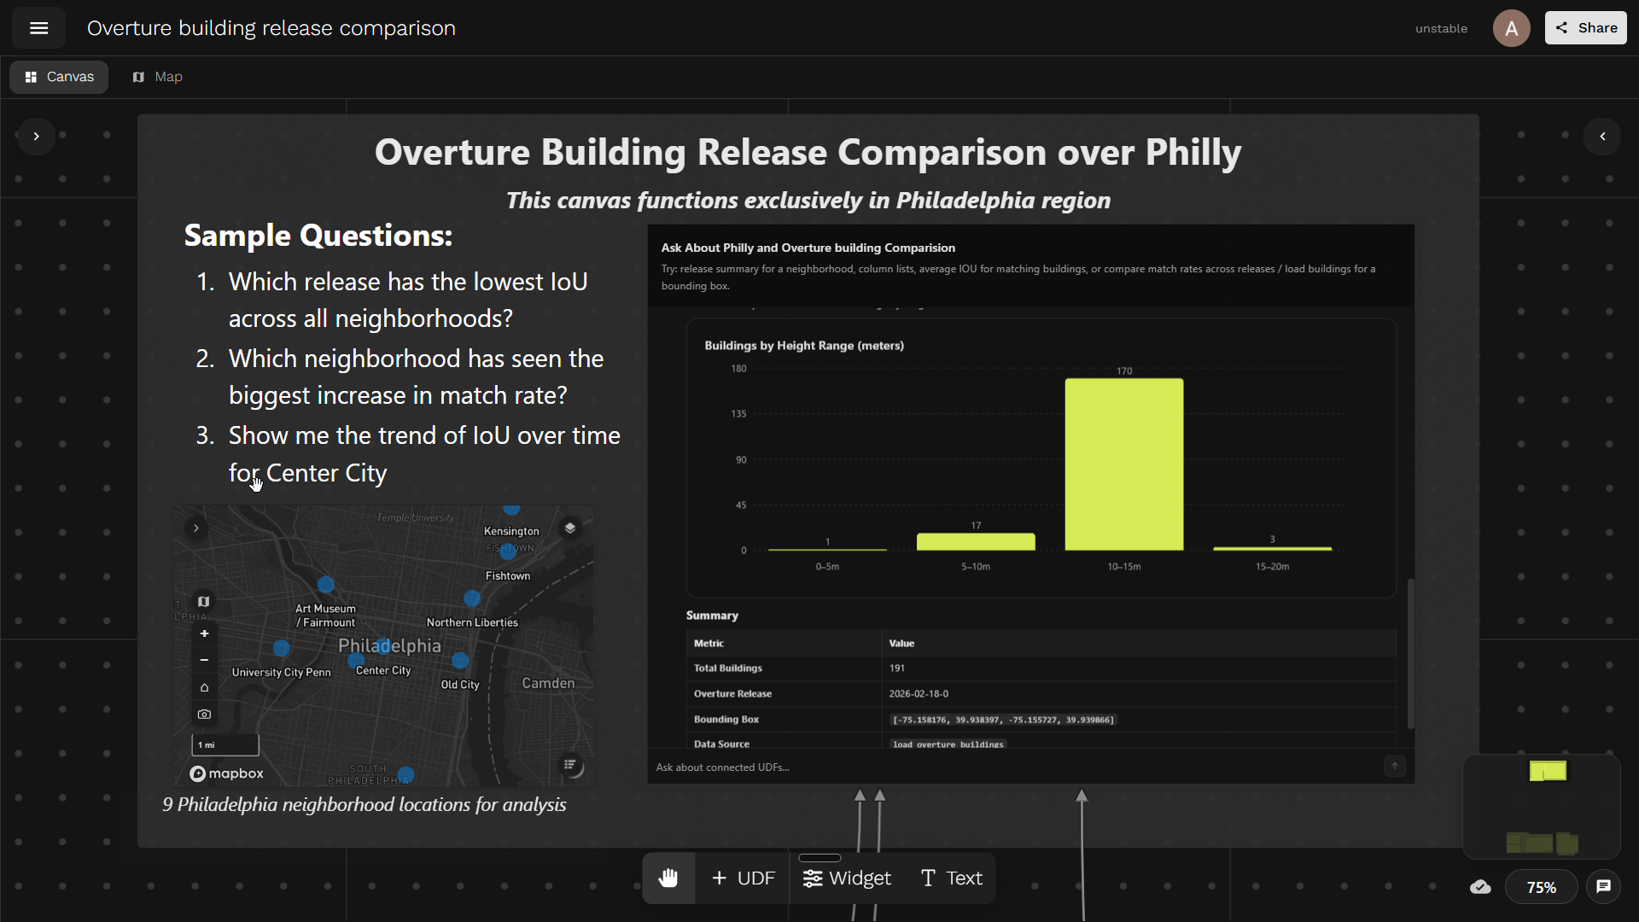Click the Art Museum / Fairmount marker
Image resolution: width=1639 pixels, height=922 pixels.
coord(325,585)
